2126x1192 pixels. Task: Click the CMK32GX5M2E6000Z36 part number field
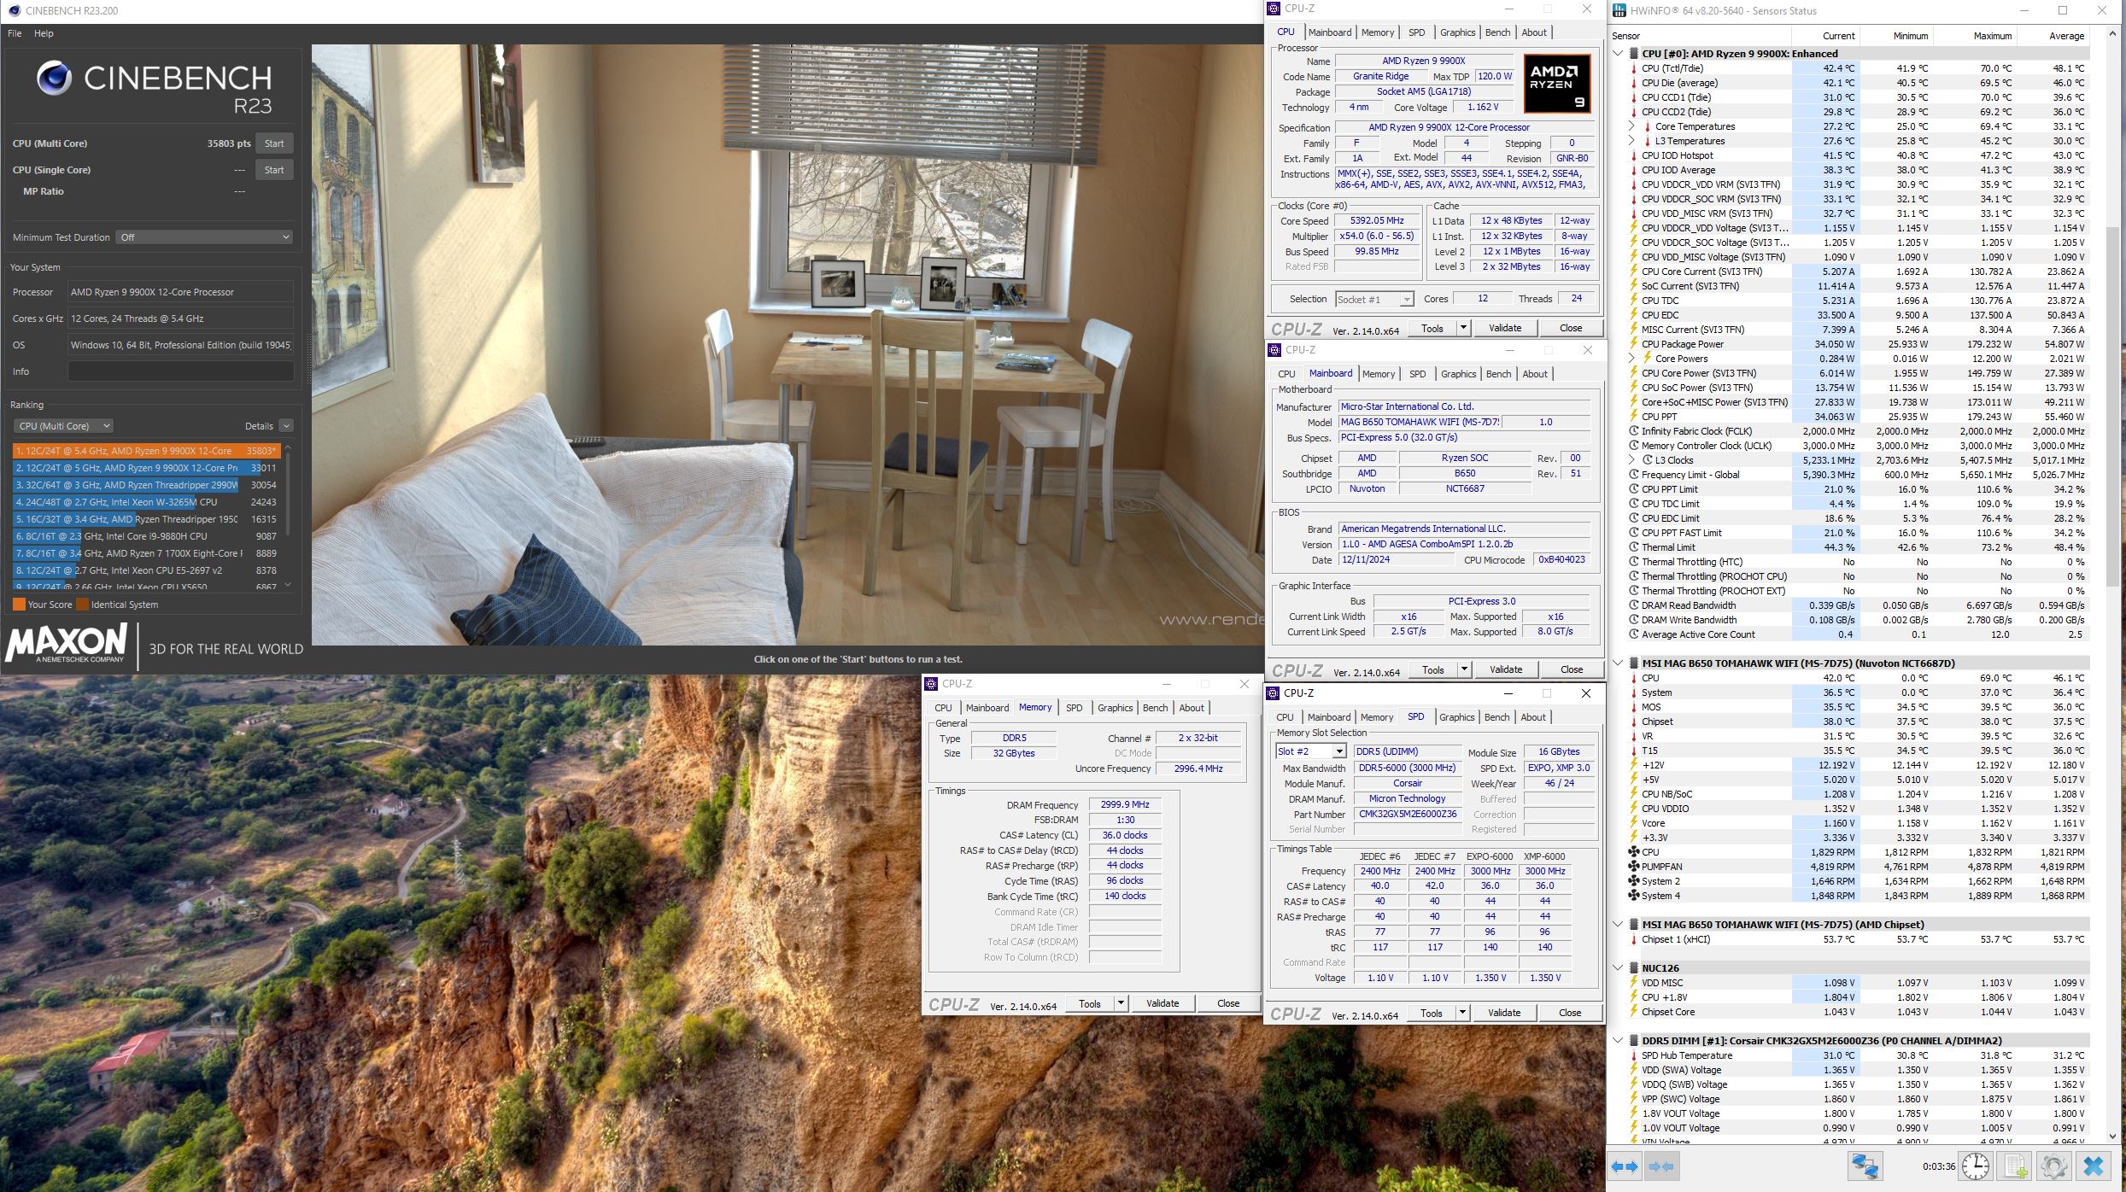tap(1407, 814)
